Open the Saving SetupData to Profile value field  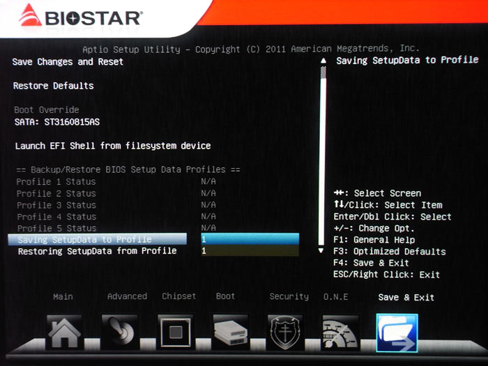(x=250, y=239)
